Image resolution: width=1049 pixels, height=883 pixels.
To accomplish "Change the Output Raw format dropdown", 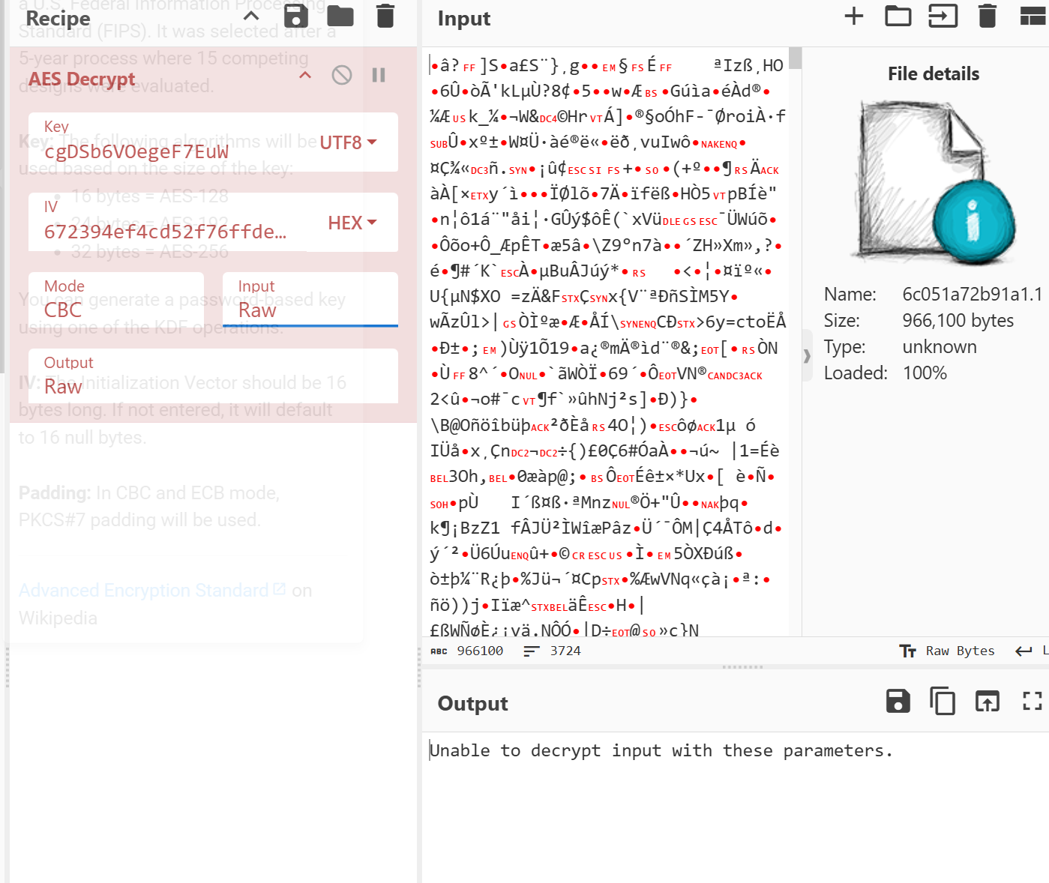I will tap(213, 376).
